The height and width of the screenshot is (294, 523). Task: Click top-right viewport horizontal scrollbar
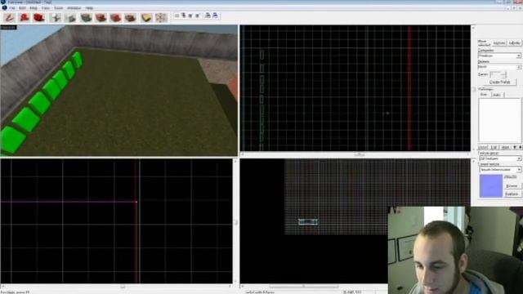tap(355, 154)
